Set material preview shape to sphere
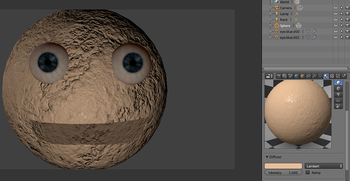 (x=338, y=82)
